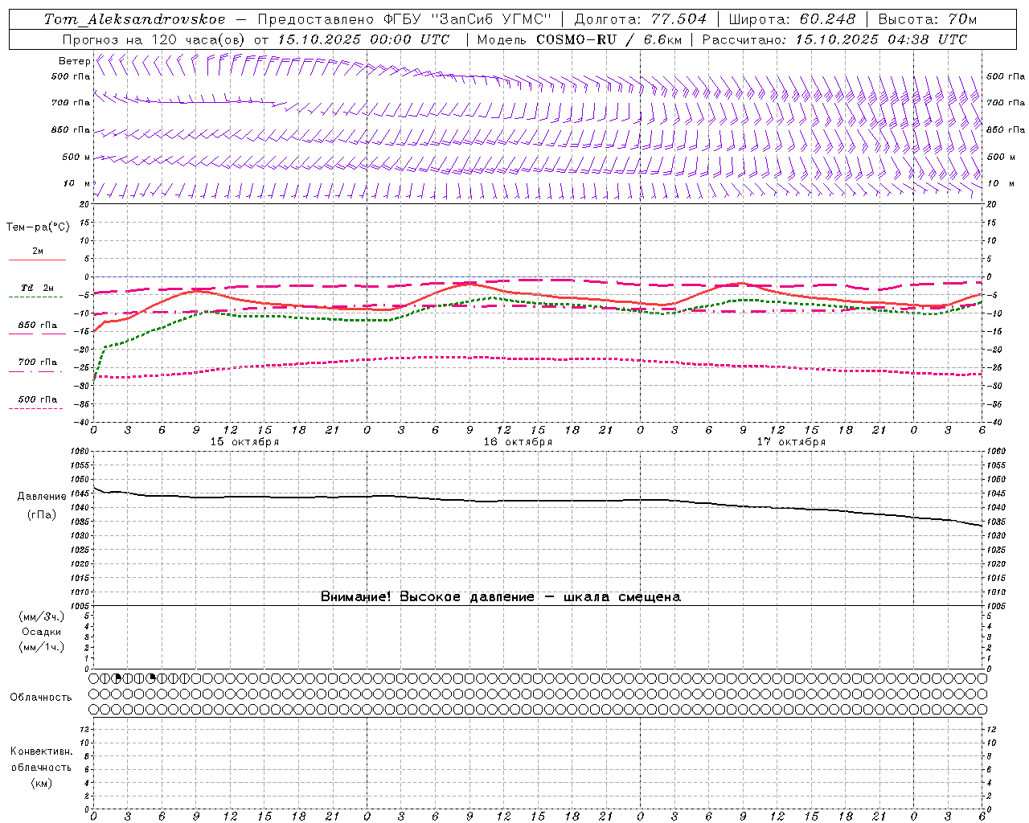Click the first partially filled cloud circle
This screenshot has height=823, width=1029.
tap(117, 678)
